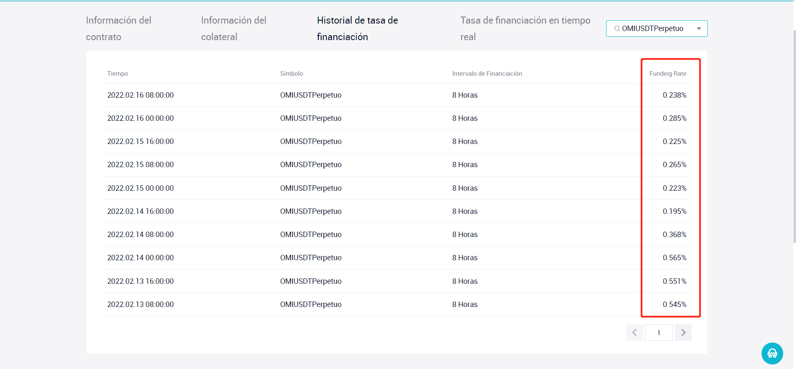Click the page vertical scrollbar

pos(794,137)
